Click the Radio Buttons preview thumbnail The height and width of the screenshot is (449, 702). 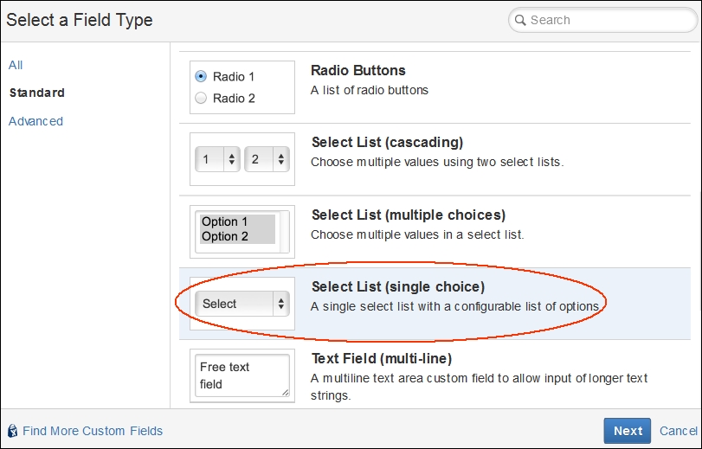[242, 87]
